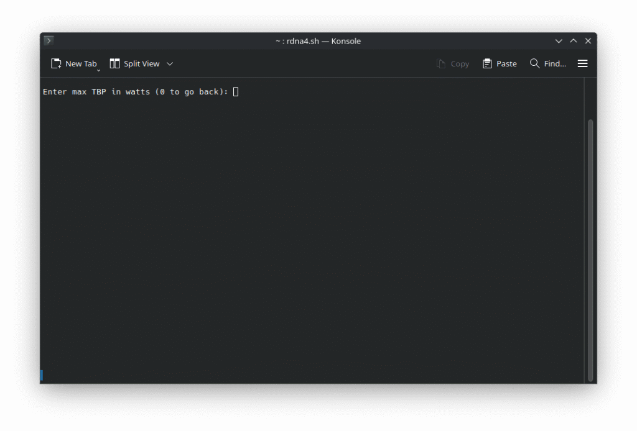
Task: Click the Split View panes icon
Action: 114,64
